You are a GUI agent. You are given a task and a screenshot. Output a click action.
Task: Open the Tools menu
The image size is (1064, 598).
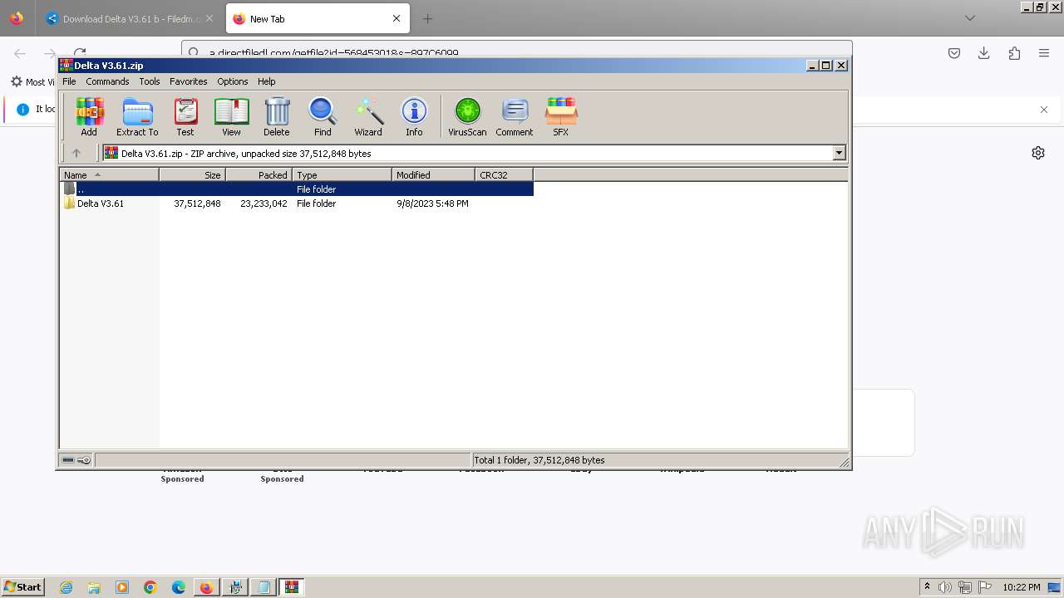pyautogui.click(x=150, y=81)
